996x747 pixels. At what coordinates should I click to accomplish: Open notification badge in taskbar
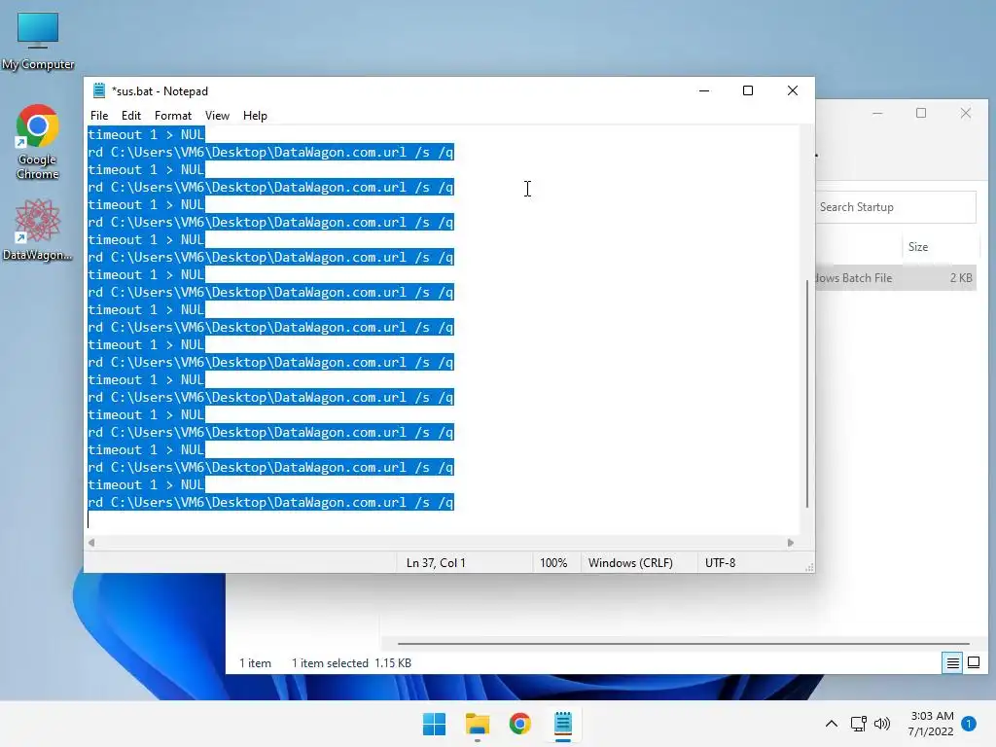click(969, 724)
